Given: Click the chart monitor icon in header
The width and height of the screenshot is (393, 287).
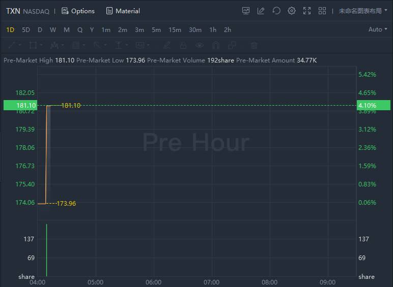Looking at the screenshot, I should pyautogui.click(x=245, y=11).
